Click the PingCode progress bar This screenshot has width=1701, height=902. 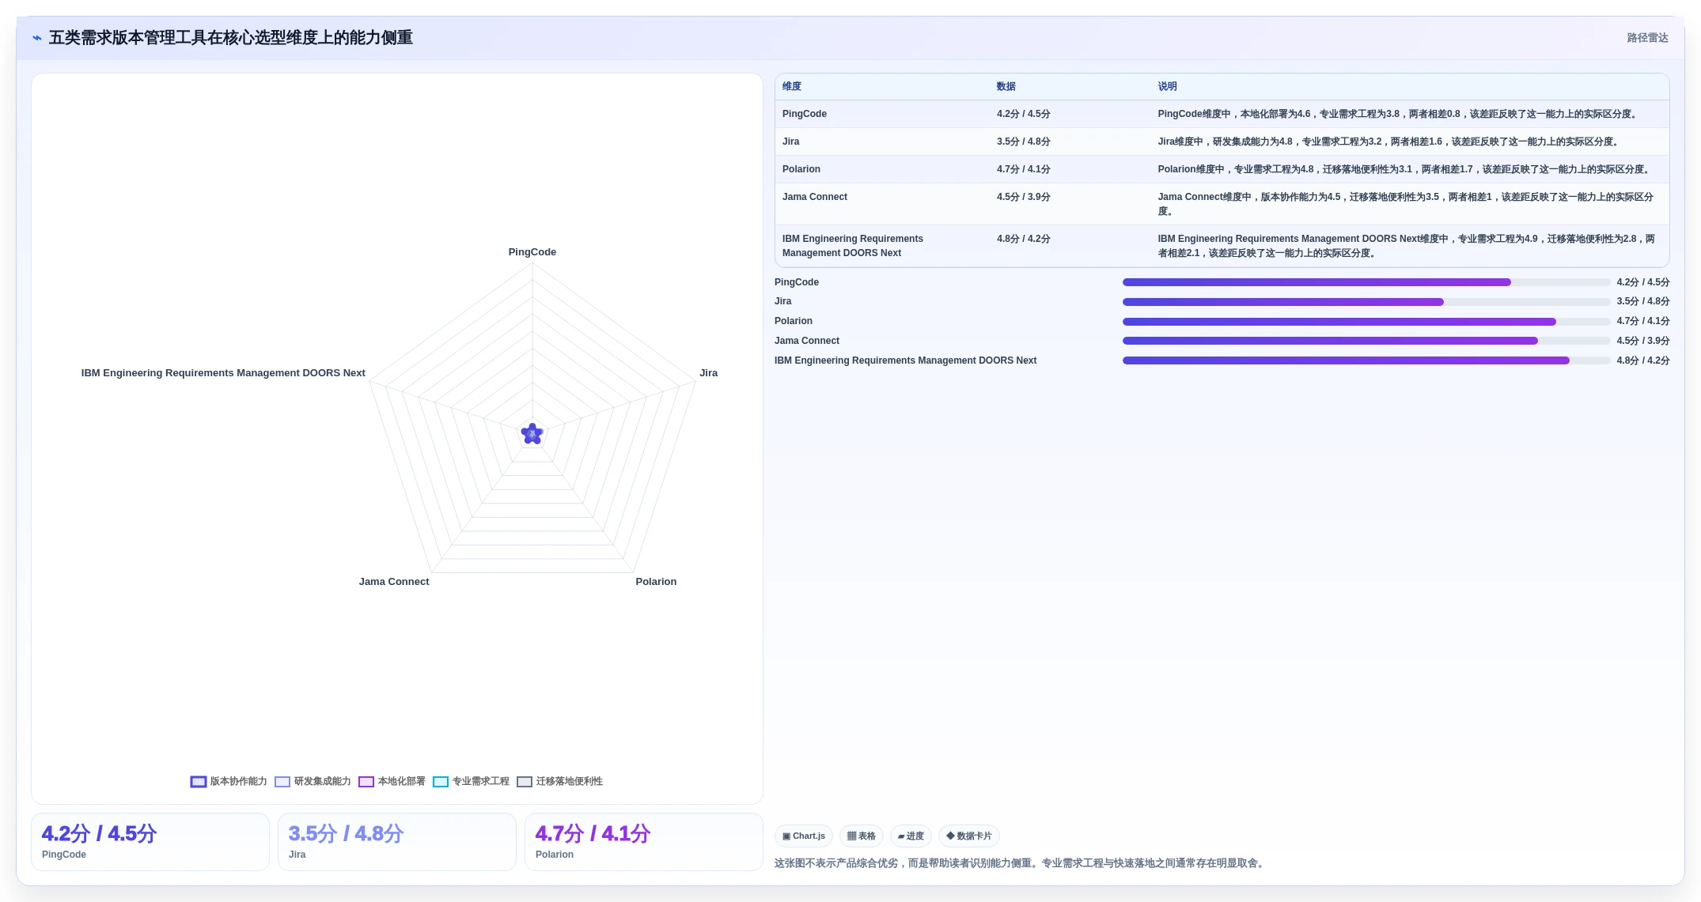click(1366, 282)
